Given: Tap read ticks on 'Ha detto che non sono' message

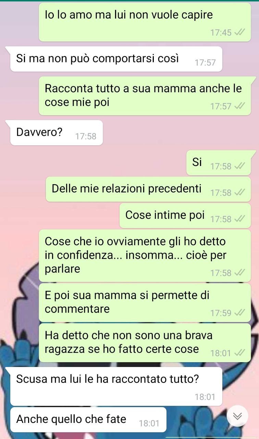Looking at the screenshot, I should point(240,353).
